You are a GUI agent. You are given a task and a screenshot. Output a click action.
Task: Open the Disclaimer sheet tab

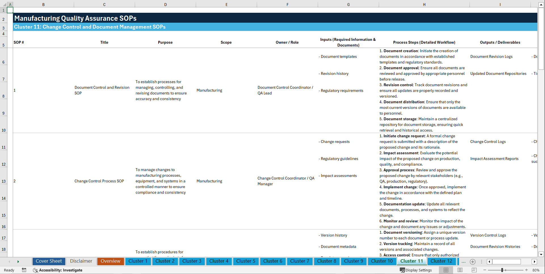[x=81, y=261]
